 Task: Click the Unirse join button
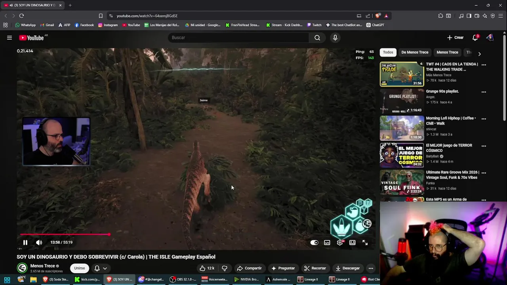79,268
